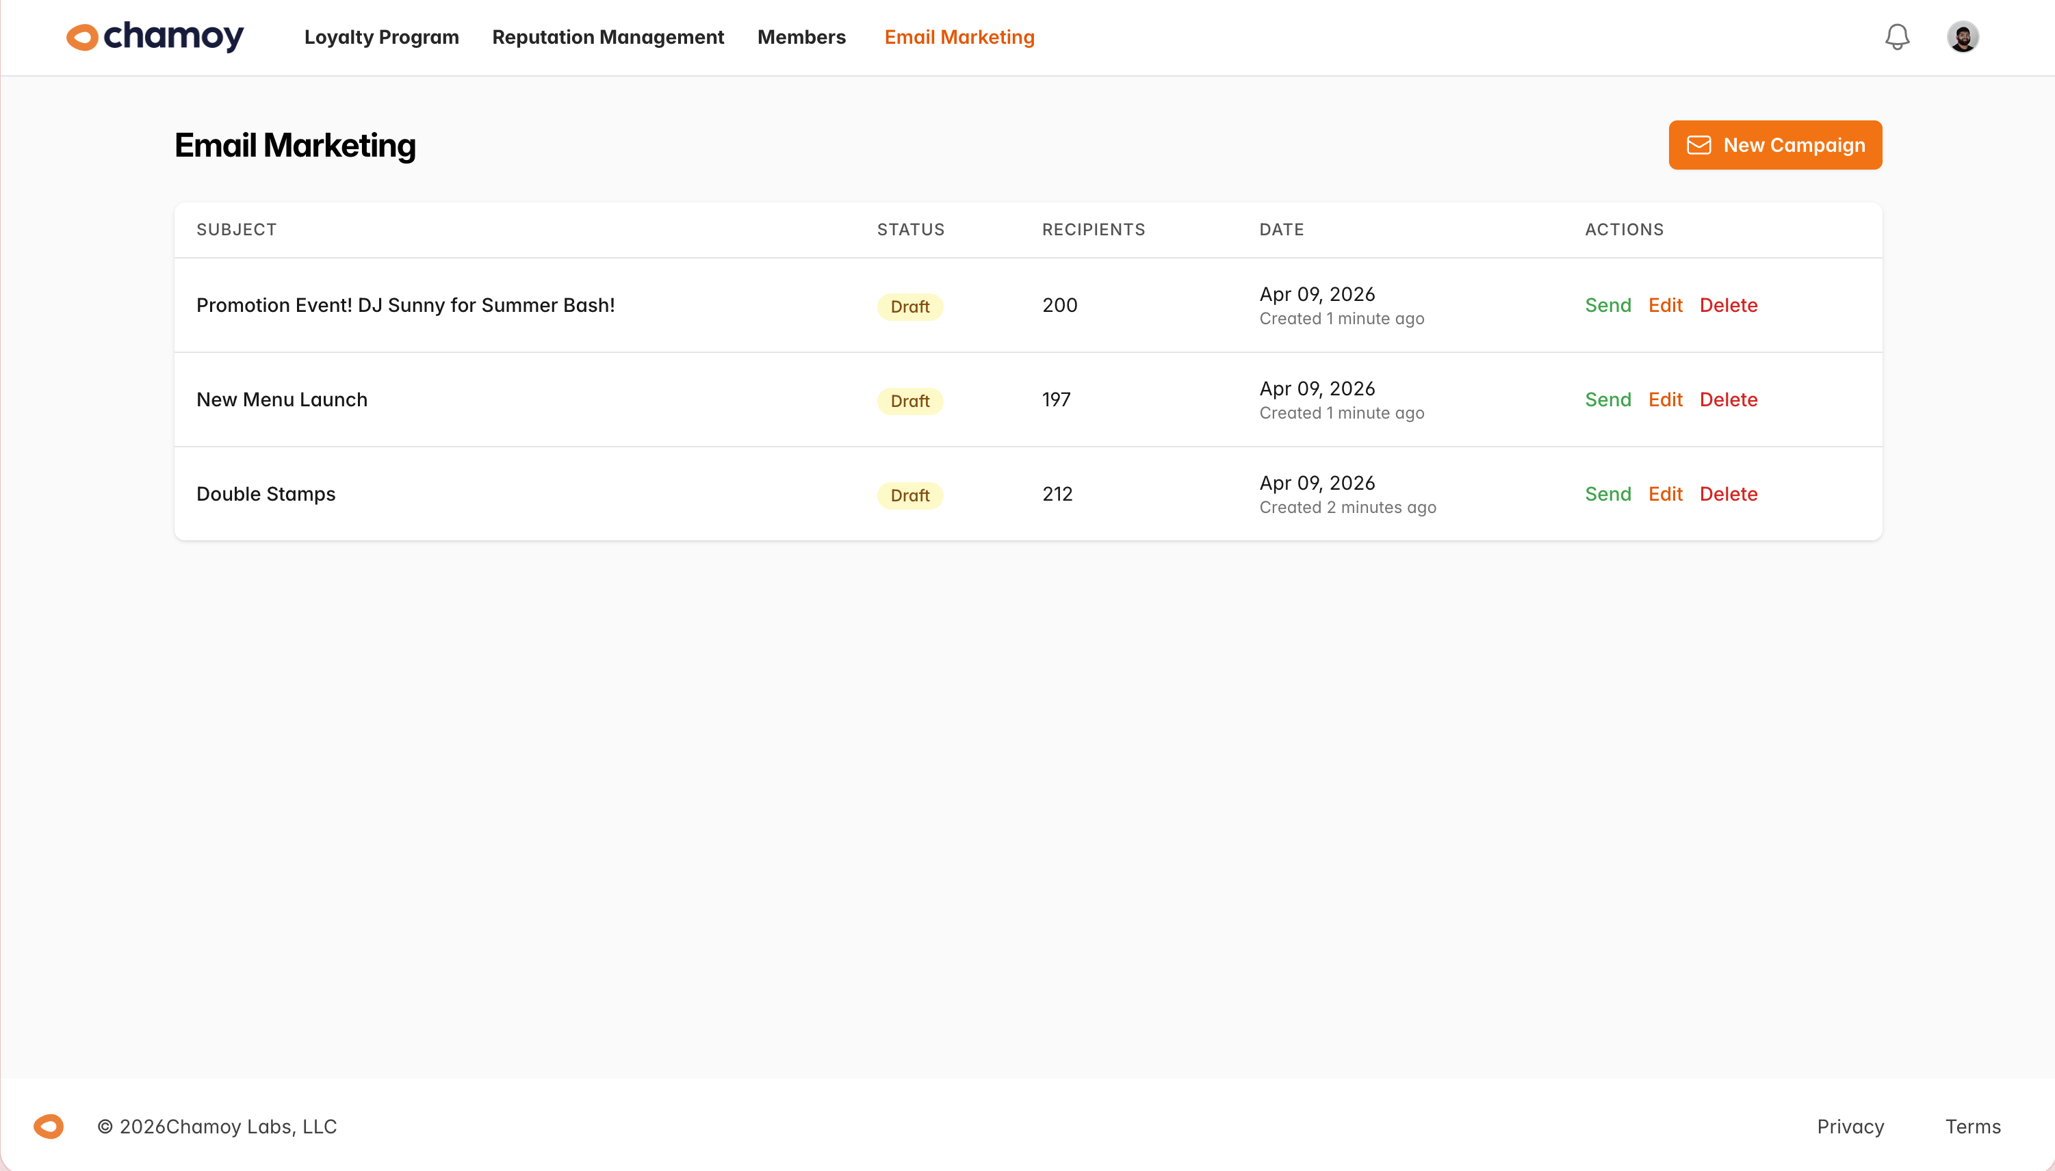Click the Chamoy logo in the header
Viewport: 2055px width, 1171px height.
155,36
